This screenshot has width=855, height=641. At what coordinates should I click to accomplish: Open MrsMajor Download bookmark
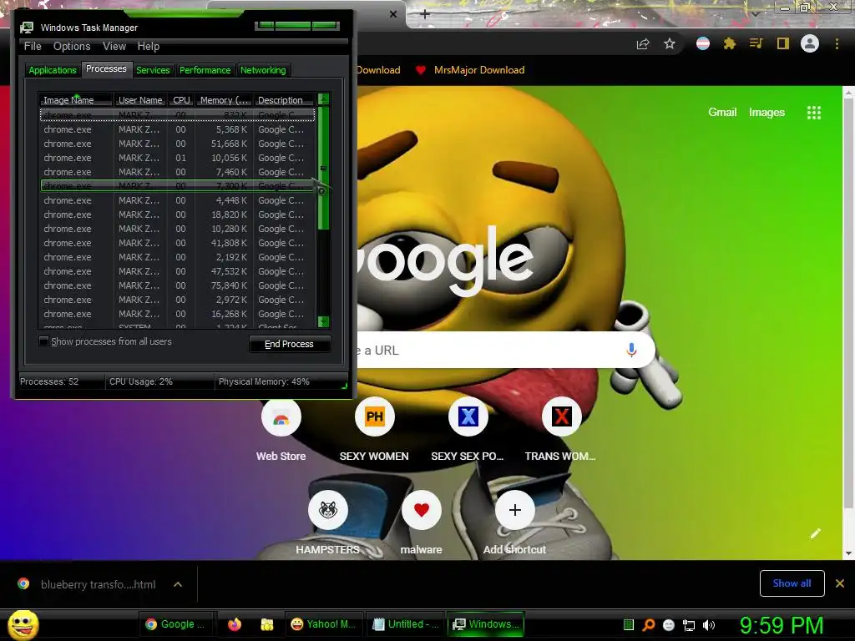point(470,70)
